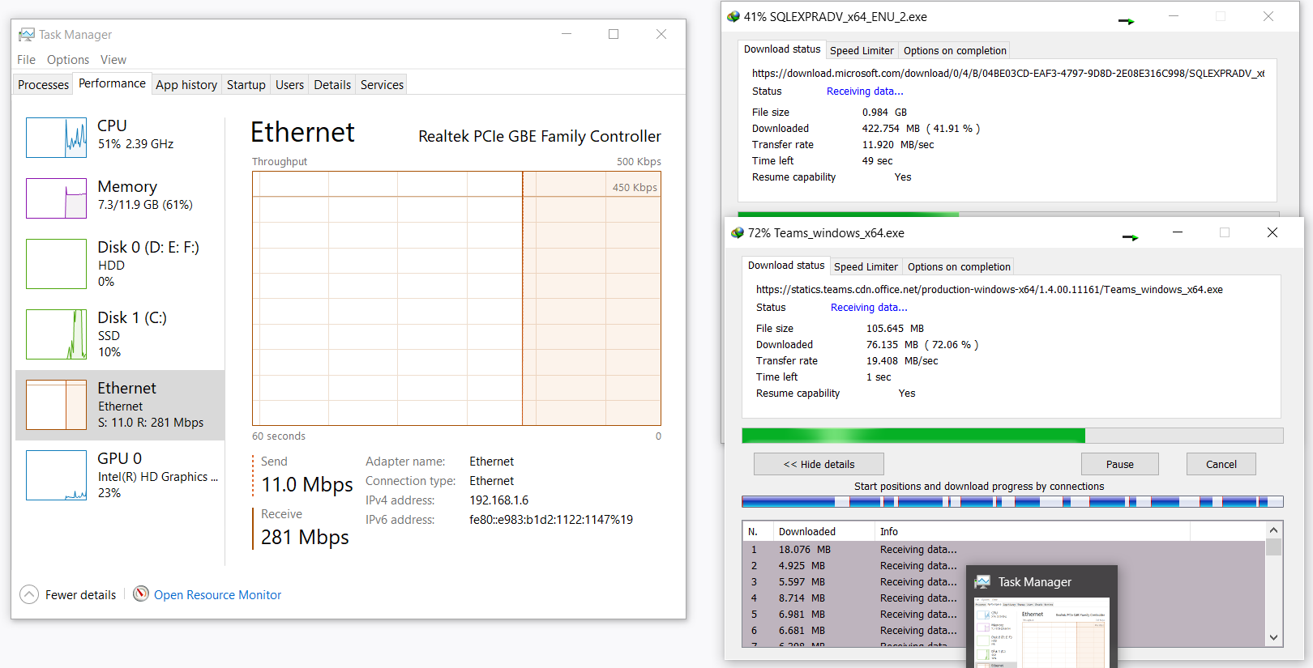The height and width of the screenshot is (668, 1313).
Task: Switch to the Users tab
Action: click(x=289, y=84)
